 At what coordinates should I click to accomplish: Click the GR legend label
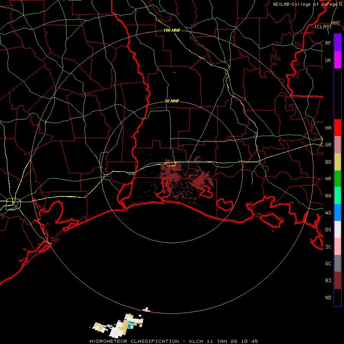(328, 145)
